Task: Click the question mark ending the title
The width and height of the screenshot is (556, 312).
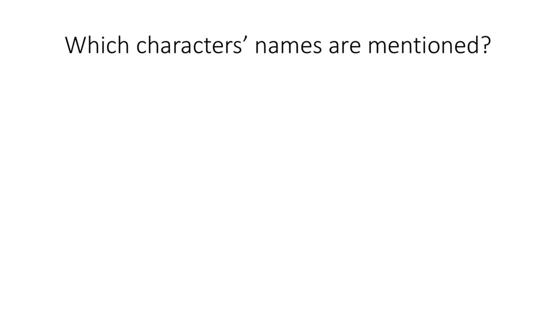Action: 485,46
